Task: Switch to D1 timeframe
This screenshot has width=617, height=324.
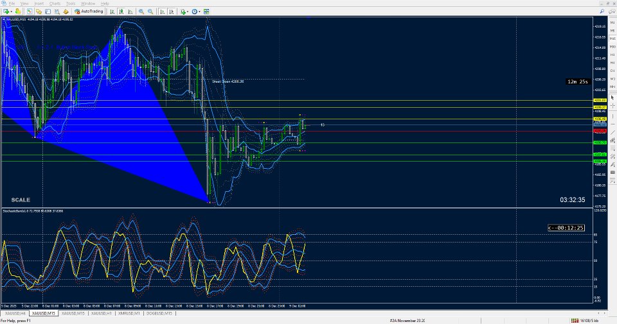Action: point(613,71)
